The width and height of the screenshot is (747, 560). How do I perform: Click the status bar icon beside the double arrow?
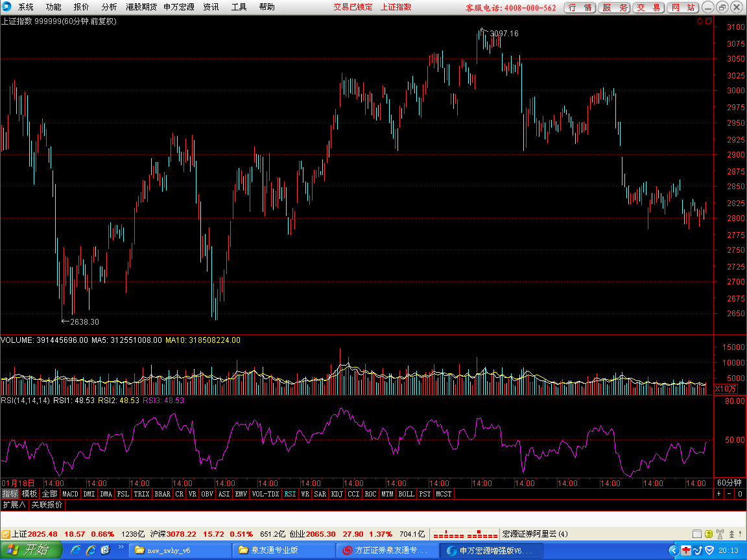[x=741, y=534]
